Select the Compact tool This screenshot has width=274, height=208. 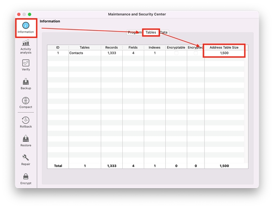[x=26, y=102]
